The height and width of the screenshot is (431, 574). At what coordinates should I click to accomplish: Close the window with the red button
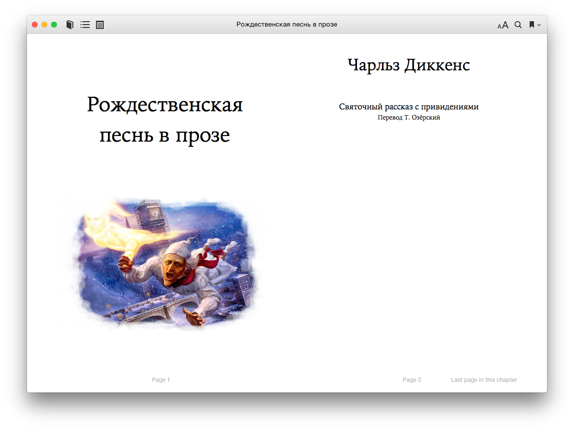[35, 25]
